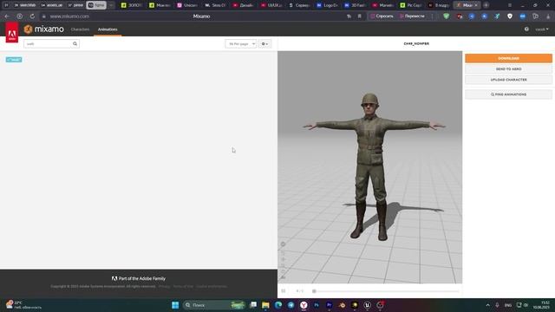
Task: Click Find Animations button
Action: pos(508,94)
